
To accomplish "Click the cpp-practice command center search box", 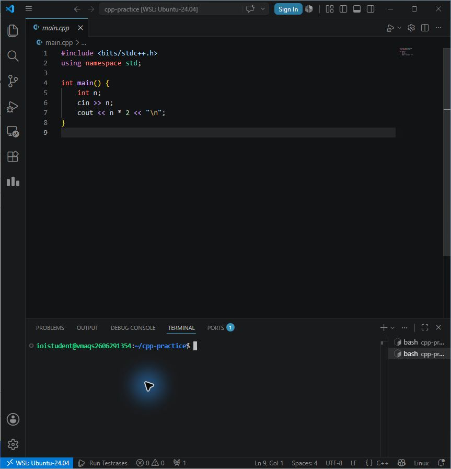I will [170, 9].
